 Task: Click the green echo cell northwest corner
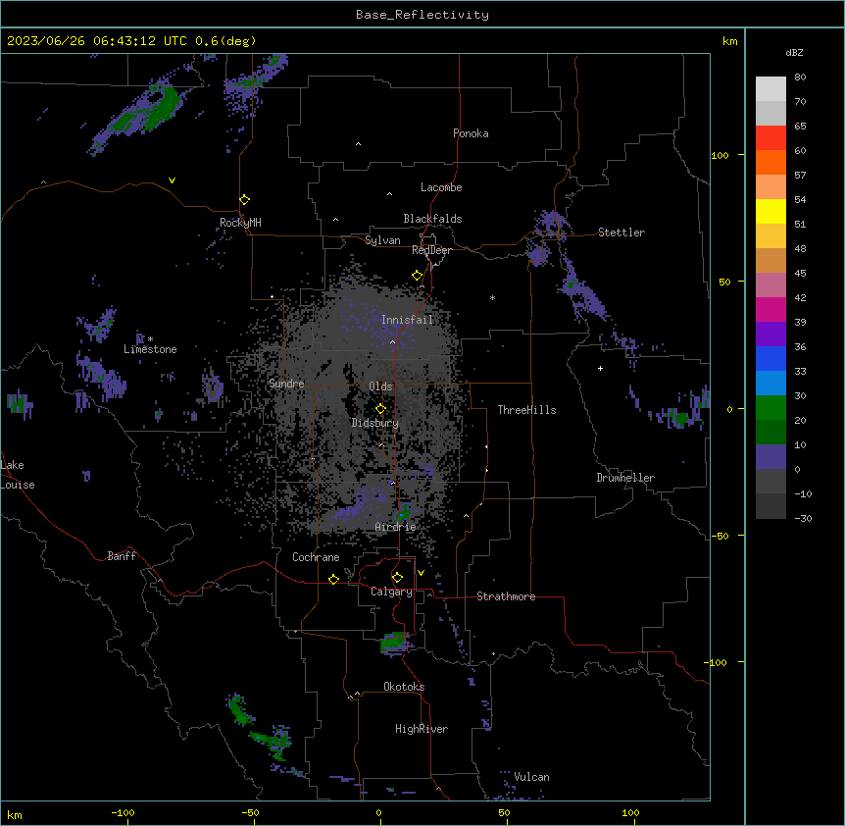coord(141,114)
